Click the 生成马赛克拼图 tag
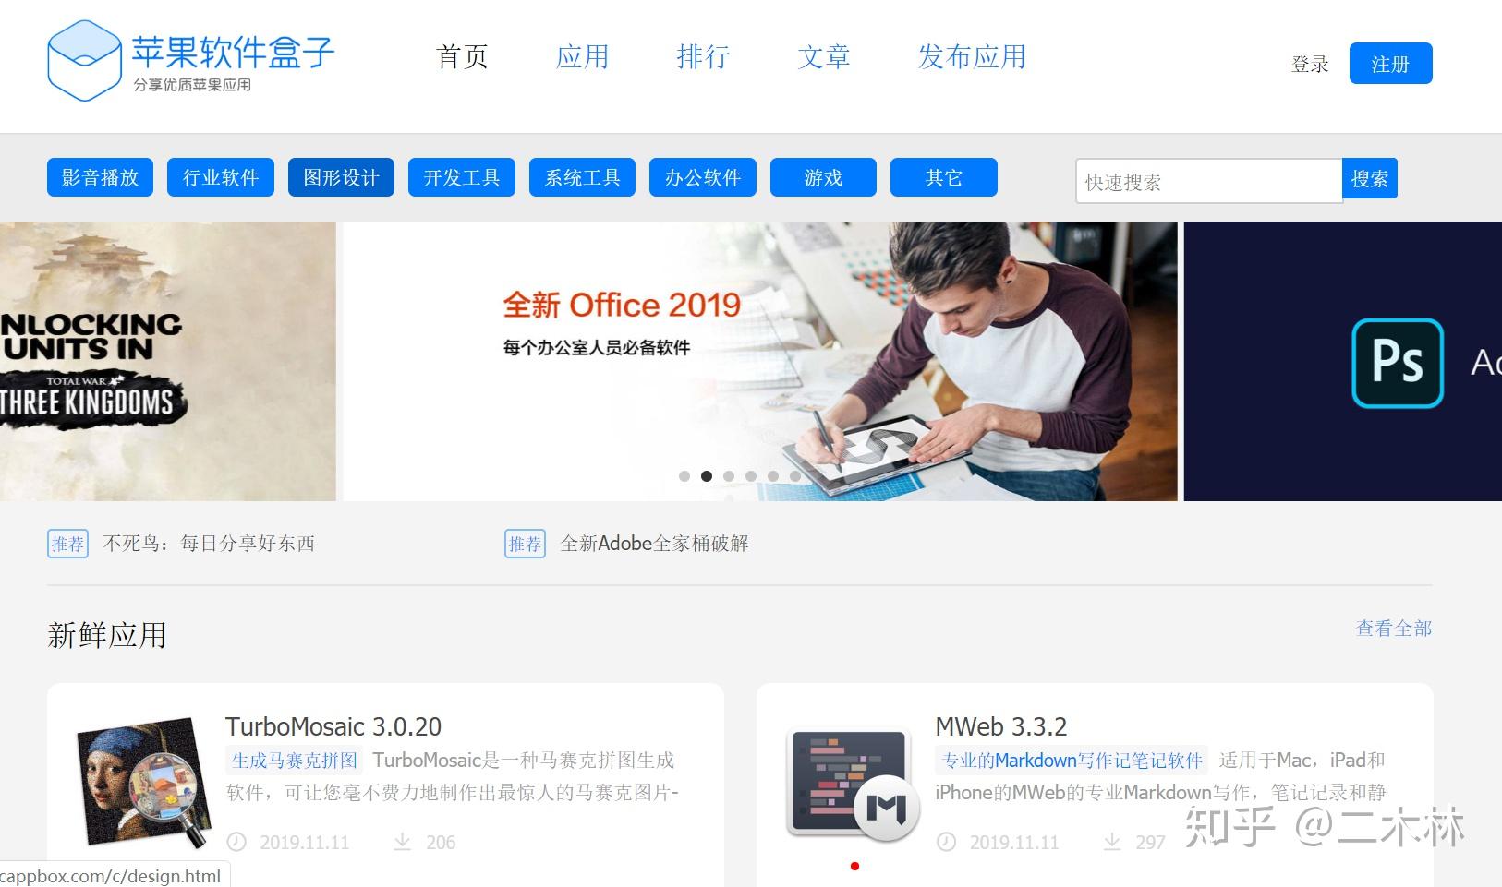Viewport: 1502px width, 887px height. tap(294, 761)
